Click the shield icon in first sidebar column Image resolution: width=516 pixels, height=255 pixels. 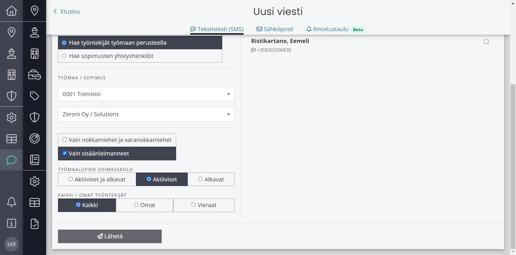pyautogui.click(x=12, y=96)
